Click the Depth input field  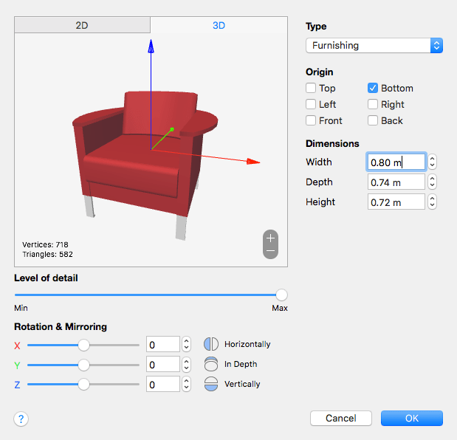click(x=396, y=182)
